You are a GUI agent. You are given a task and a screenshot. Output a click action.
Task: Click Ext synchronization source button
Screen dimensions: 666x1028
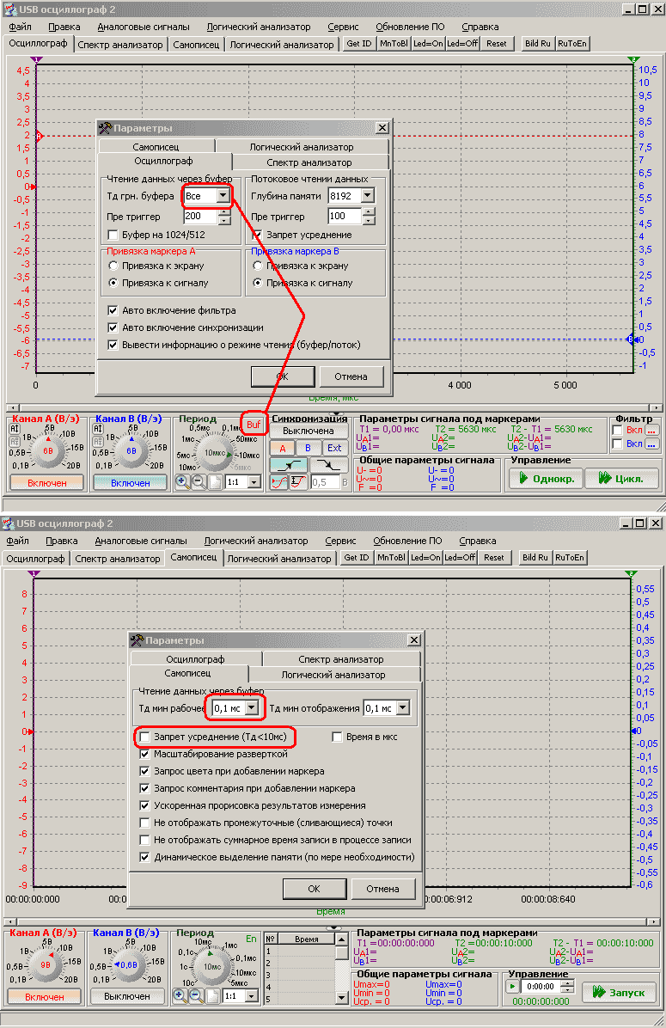click(x=334, y=449)
